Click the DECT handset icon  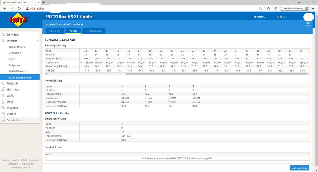pos(3,102)
